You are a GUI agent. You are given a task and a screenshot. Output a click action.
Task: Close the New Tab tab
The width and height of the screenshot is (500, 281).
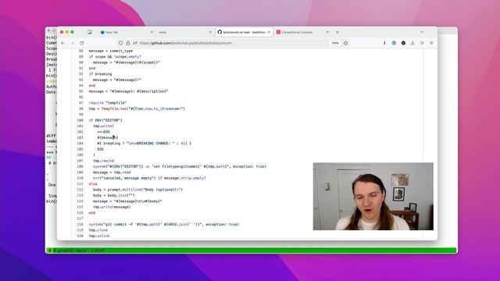(x=152, y=32)
